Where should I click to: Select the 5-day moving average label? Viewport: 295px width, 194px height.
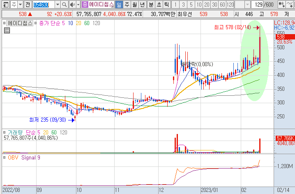63,23
